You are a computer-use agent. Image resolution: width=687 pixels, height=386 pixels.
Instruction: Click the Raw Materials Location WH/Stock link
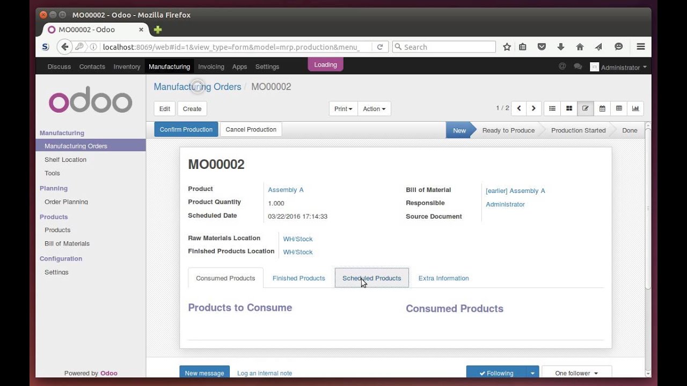[x=298, y=239]
